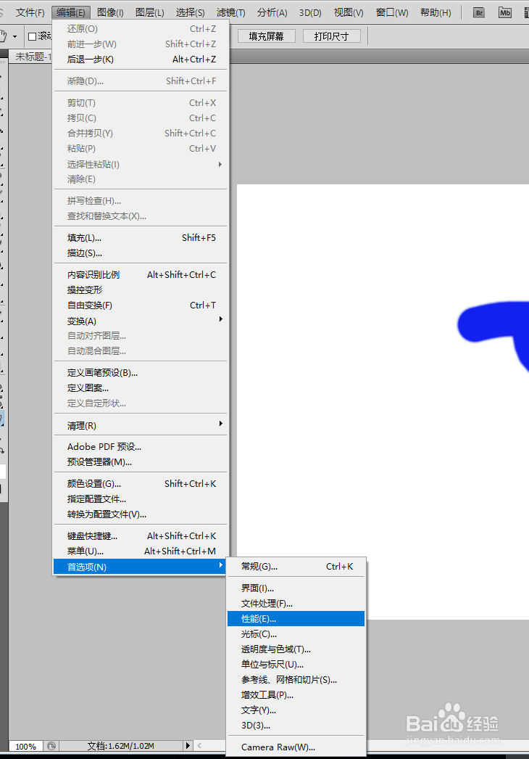
Task: Open the 视图(V) menu
Action: click(x=349, y=12)
